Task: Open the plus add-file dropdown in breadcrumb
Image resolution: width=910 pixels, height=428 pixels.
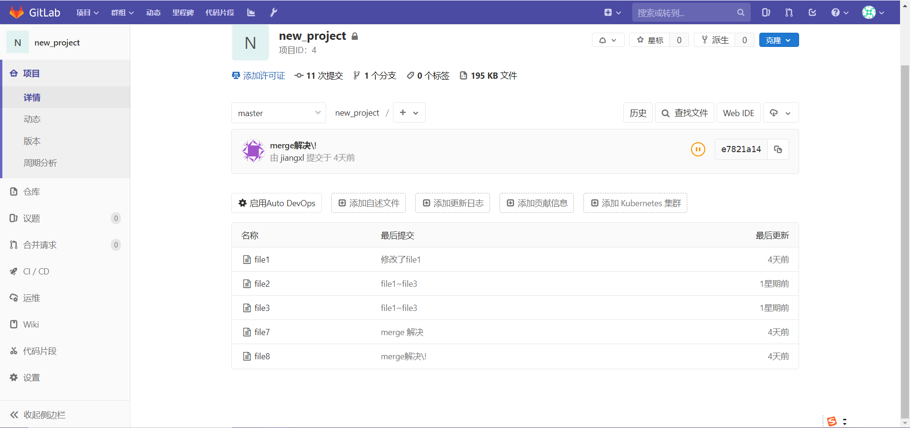Action: click(409, 113)
